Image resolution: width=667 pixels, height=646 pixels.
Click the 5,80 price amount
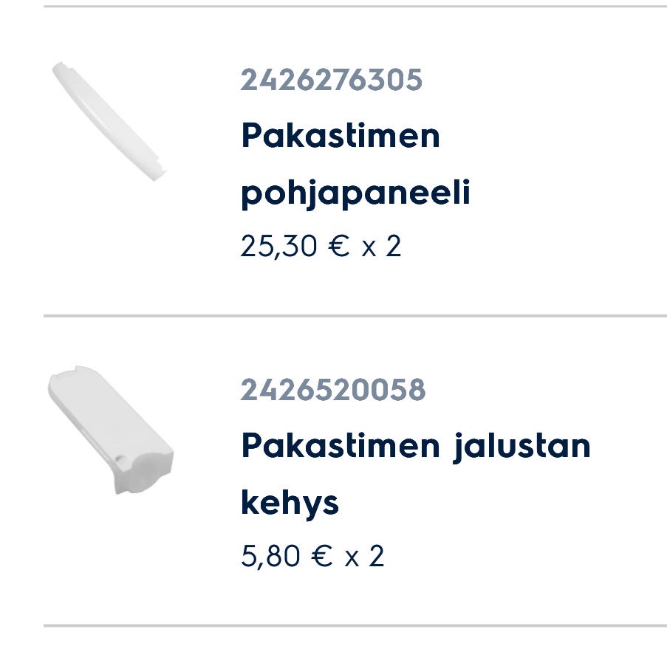click(x=270, y=555)
